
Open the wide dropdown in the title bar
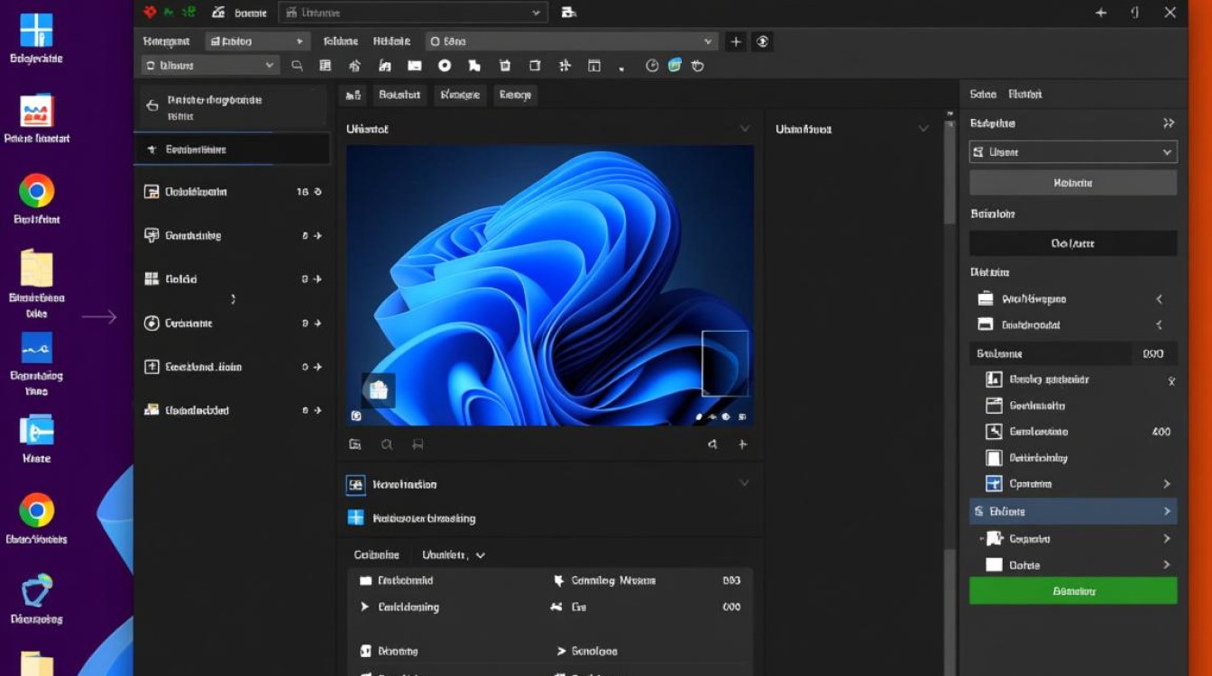click(413, 13)
